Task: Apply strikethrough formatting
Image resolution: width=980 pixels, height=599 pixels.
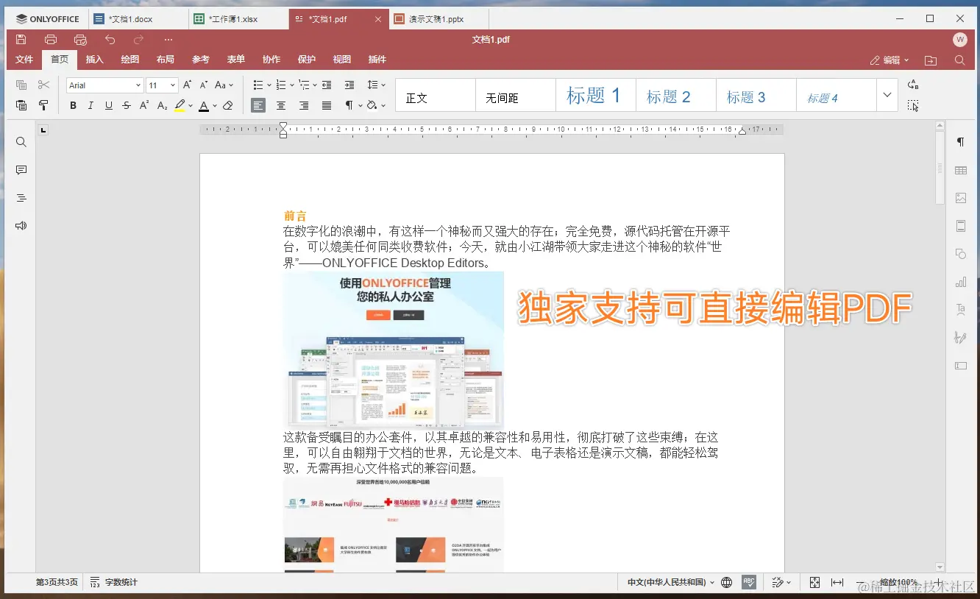Action: pos(127,105)
